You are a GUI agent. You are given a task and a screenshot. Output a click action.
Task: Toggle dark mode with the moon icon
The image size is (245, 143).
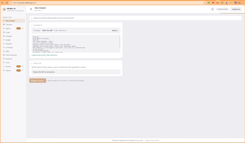tap(212, 9)
